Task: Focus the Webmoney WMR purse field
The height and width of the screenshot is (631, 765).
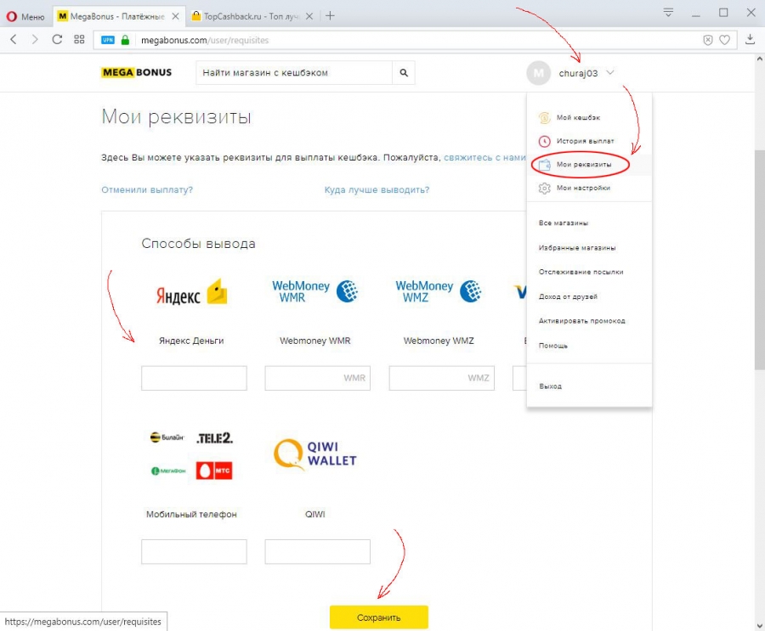Action: coord(318,378)
